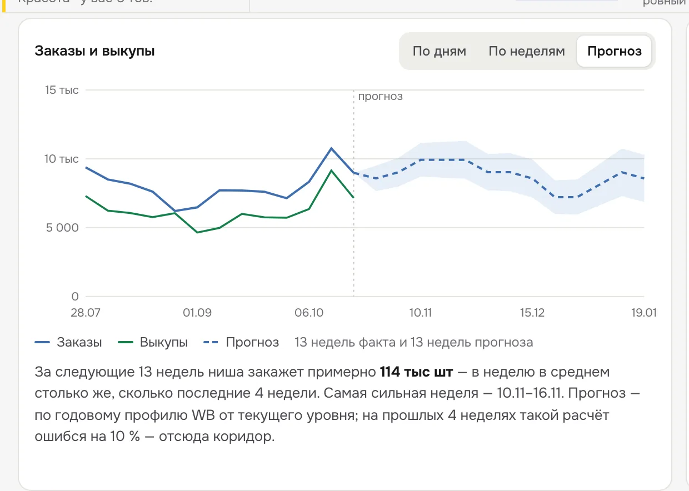Select the «Прогноз» tab
This screenshot has width=689, height=491.
pyautogui.click(x=614, y=52)
